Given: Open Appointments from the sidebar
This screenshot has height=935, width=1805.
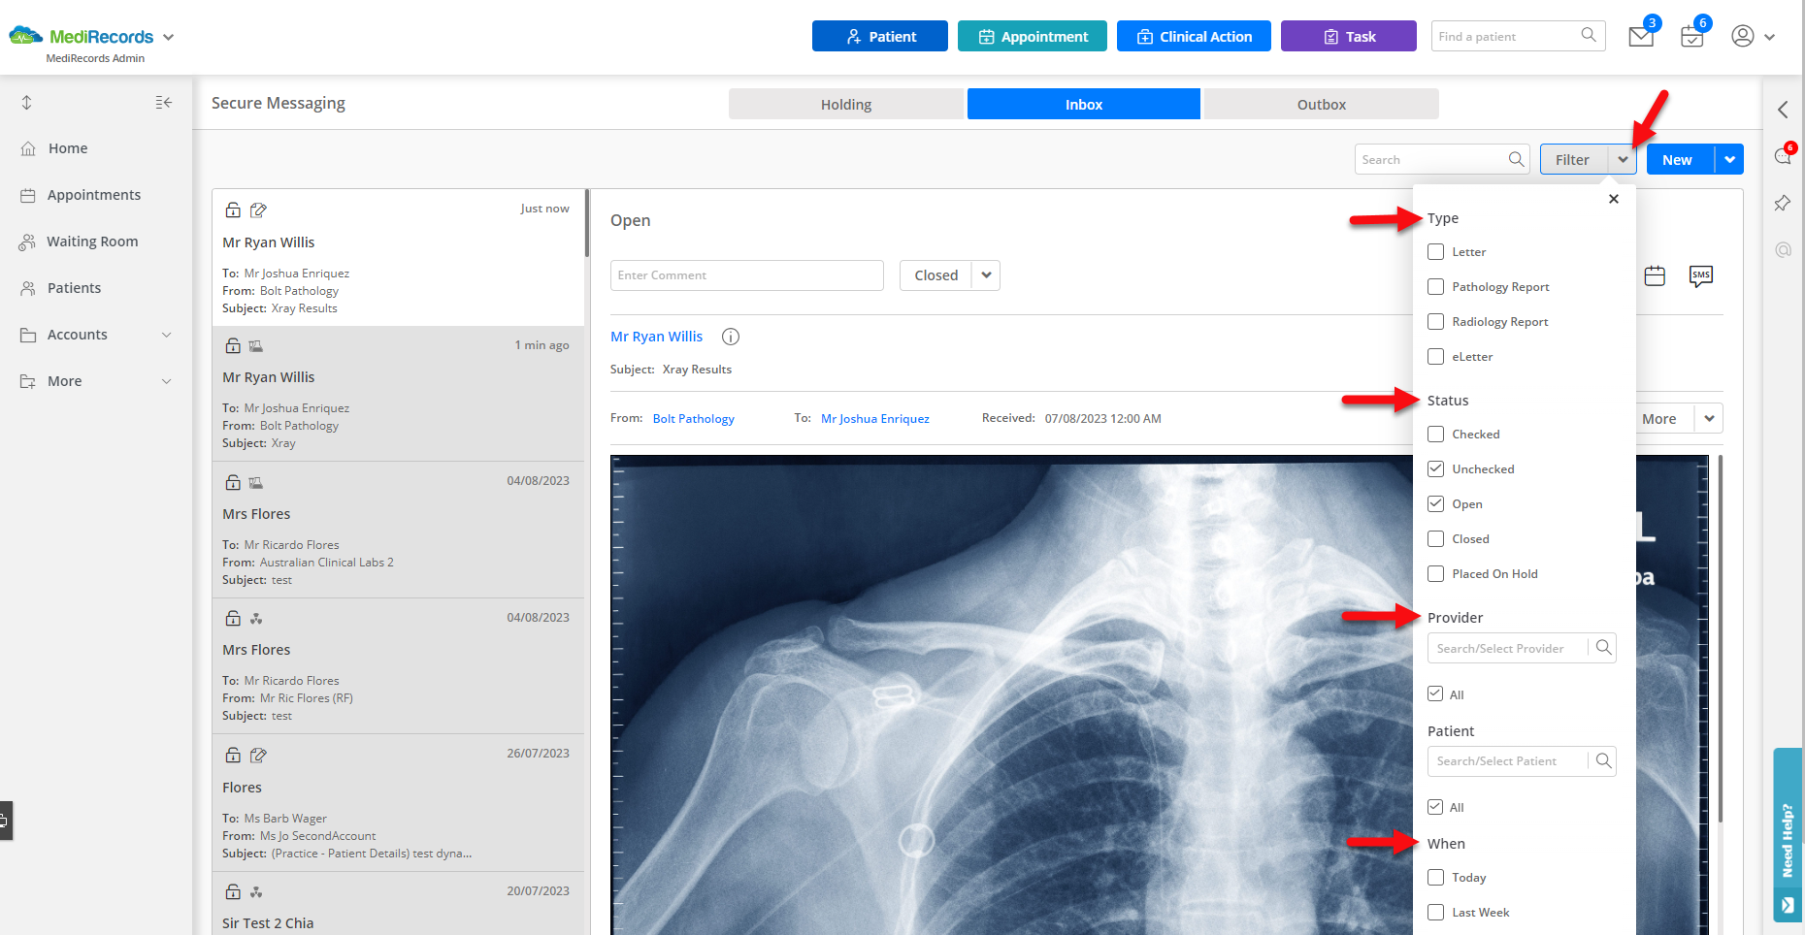Looking at the screenshot, I should (94, 195).
